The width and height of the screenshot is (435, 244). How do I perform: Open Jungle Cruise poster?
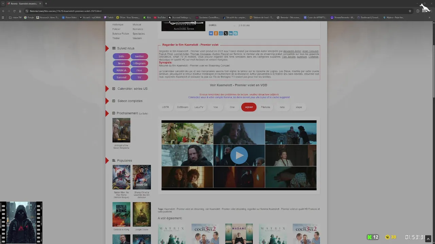click(142, 215)
